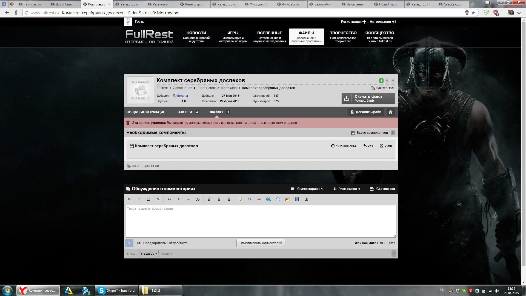Open TES III folder in taskbar
This screenshot has width=526, height=296.
pyautogui.click(x=161, y=291)
